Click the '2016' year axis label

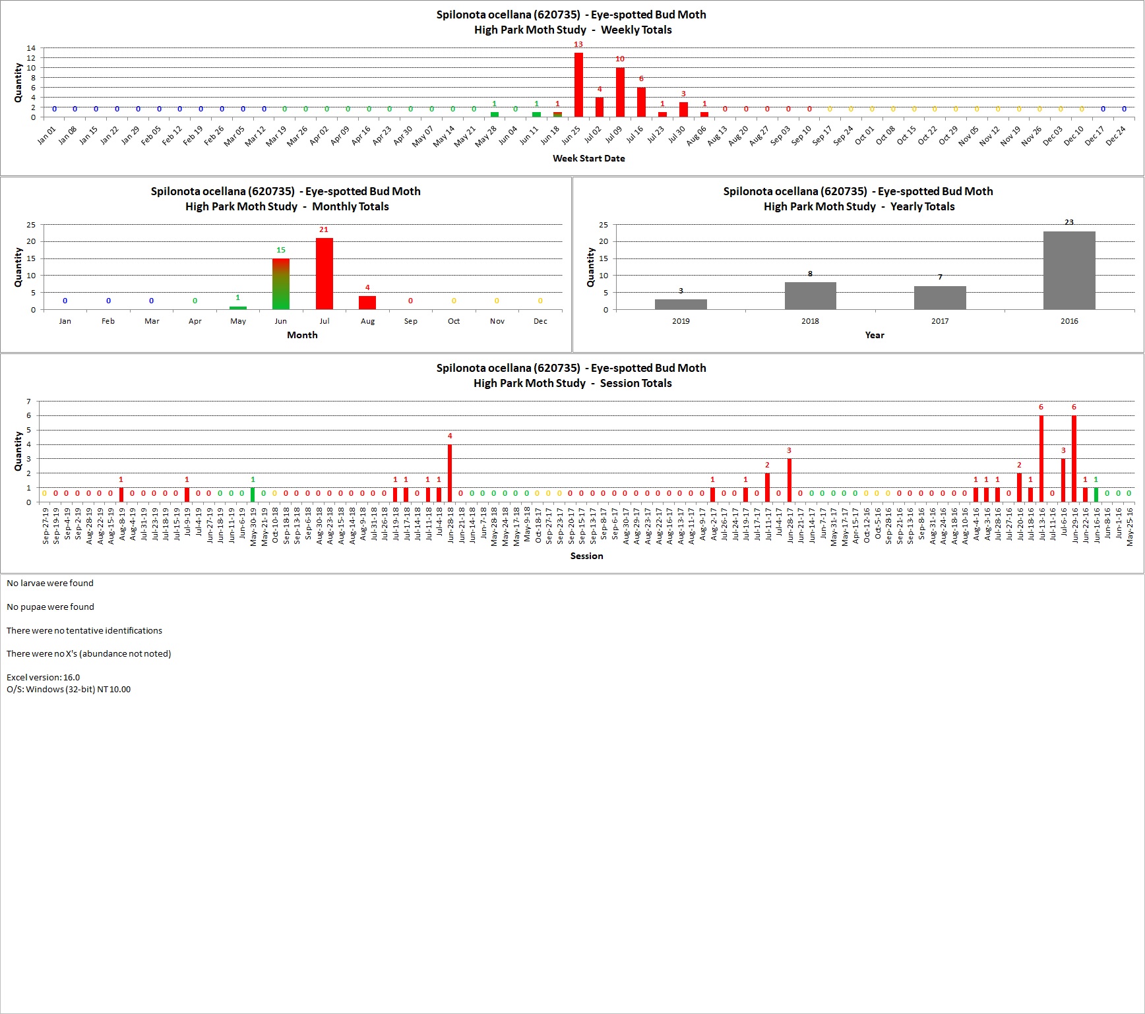[x=1069, y=321]
